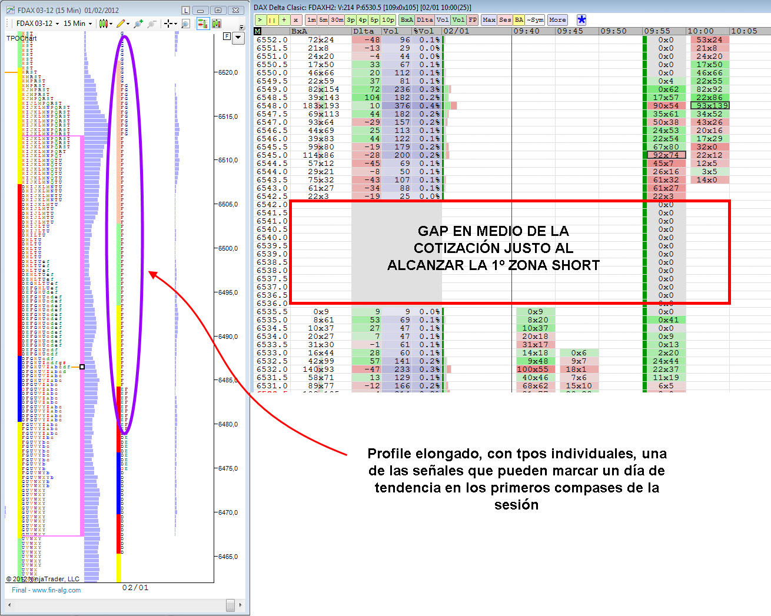771x616 pixels.
Task: Open the FDAX 03-12 instrument dropdown
Action: (x=38, y=24)
